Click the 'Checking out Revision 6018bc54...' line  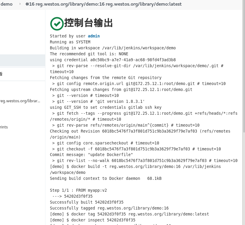tap(140, 134)
